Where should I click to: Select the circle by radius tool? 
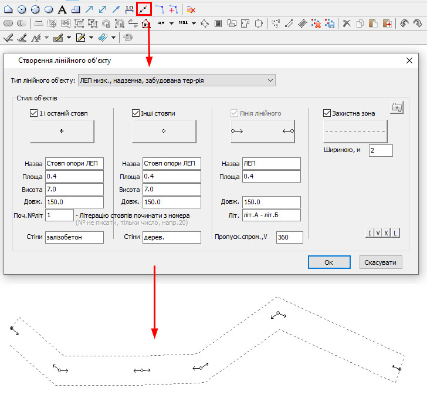pos(22,9)
